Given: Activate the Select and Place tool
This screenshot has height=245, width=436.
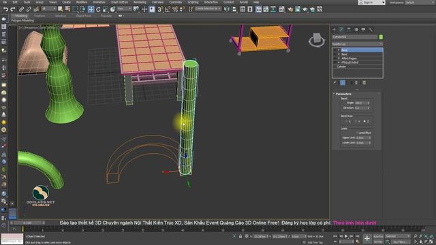Looking at the screenshot, I should tap(112, 9).
